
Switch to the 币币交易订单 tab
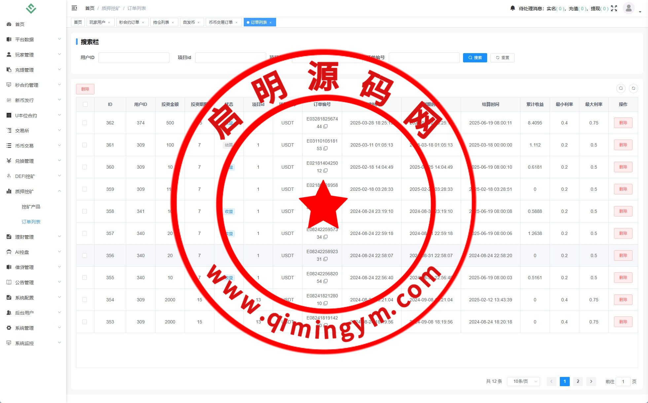click(x=221, y=22)
